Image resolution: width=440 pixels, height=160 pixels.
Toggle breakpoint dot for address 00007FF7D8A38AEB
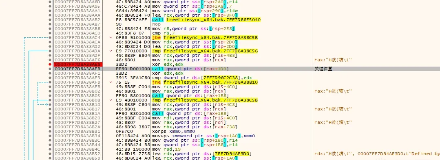[x=50, y=69]
